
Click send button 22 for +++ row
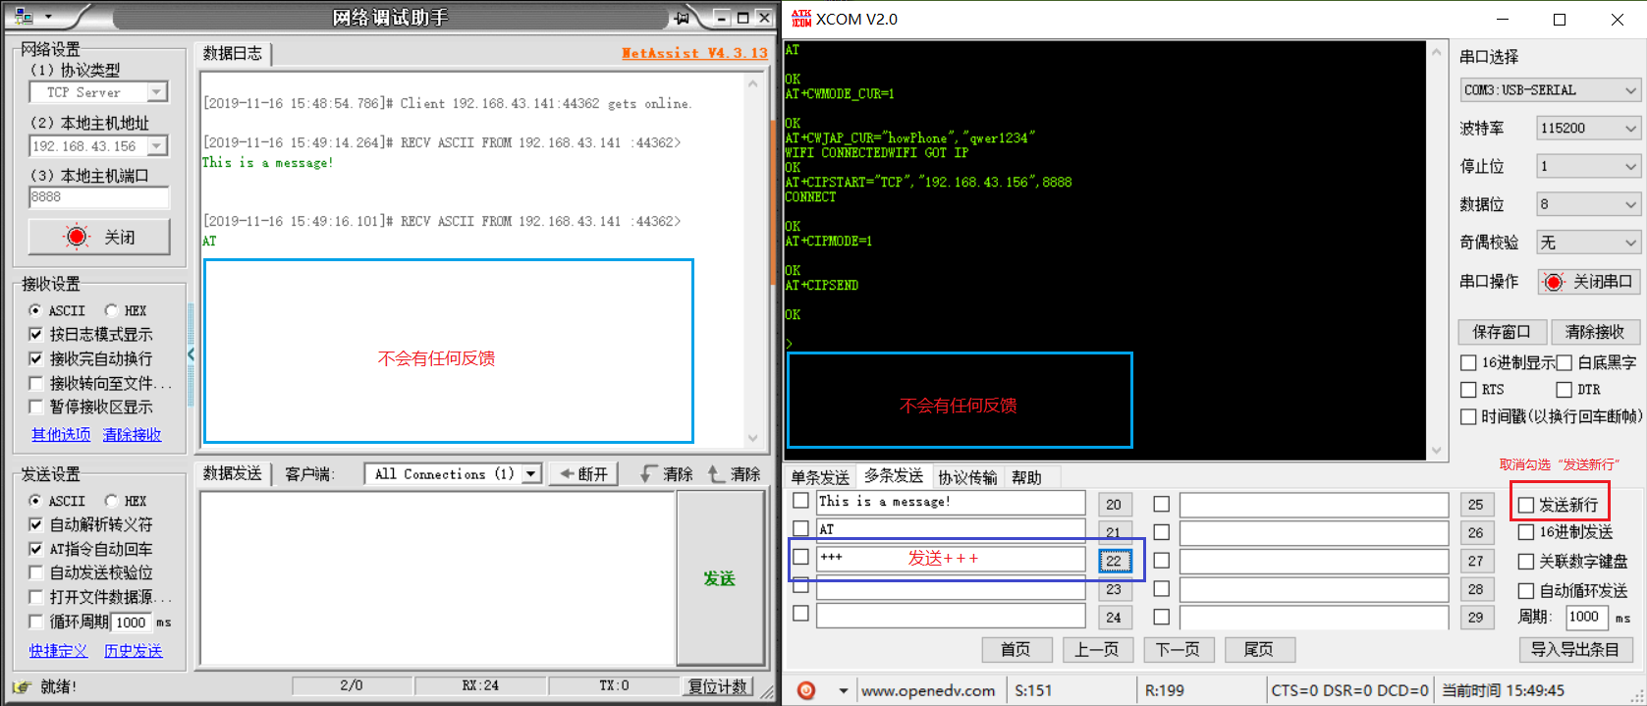(1114, 561)
